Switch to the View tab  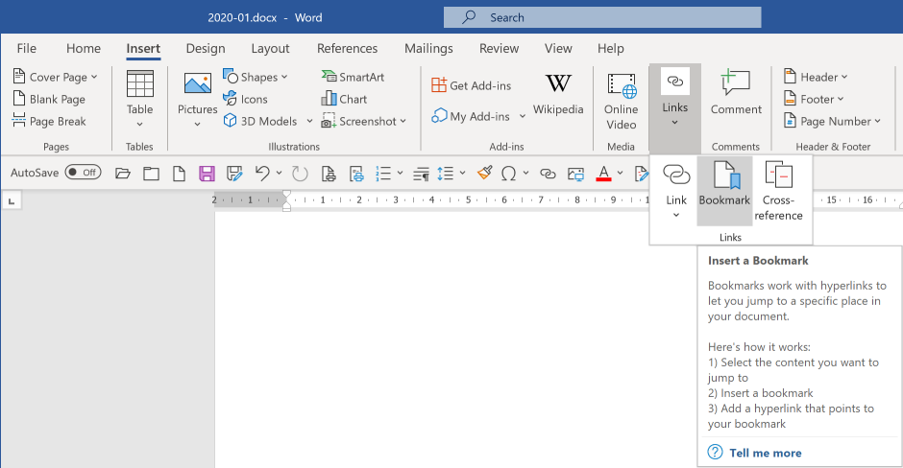point(559,48)
